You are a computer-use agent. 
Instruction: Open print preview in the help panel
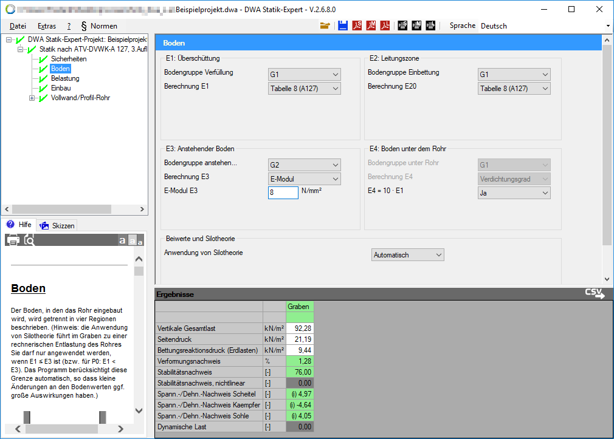(29, 240)
